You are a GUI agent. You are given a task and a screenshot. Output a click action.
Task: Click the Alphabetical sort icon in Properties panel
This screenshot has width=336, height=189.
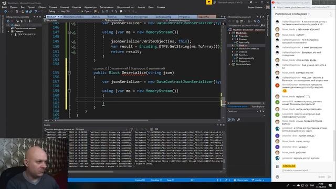tap(234, 120)
